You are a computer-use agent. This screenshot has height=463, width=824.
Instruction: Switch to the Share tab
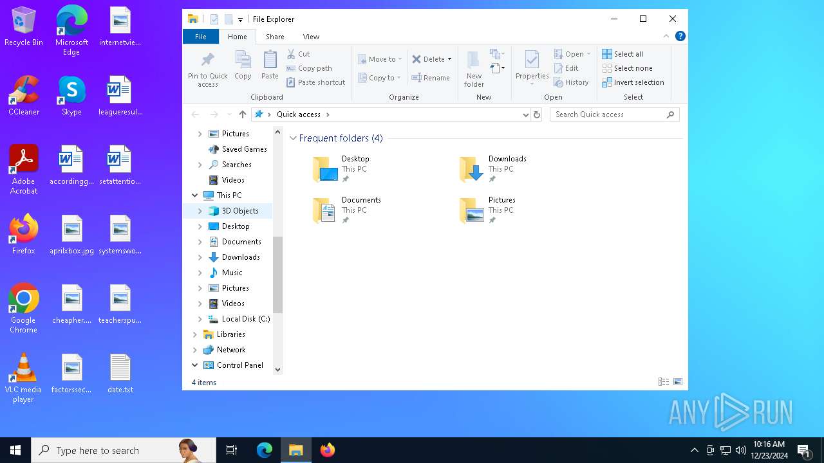[275, 37]
